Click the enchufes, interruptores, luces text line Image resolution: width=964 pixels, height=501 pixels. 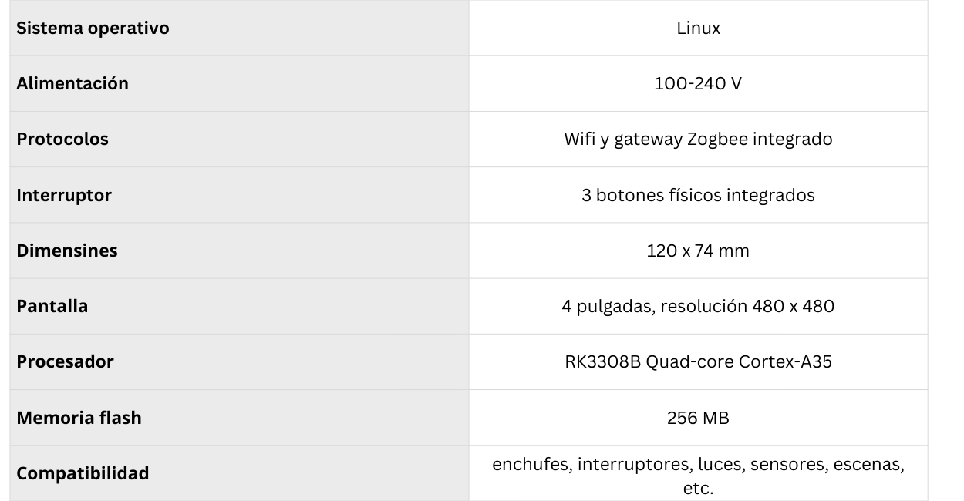(697, 465)
